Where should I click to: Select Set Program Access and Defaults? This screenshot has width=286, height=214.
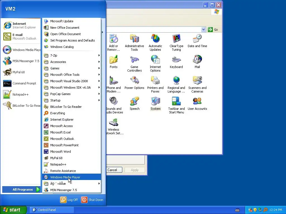coord(72,40)
